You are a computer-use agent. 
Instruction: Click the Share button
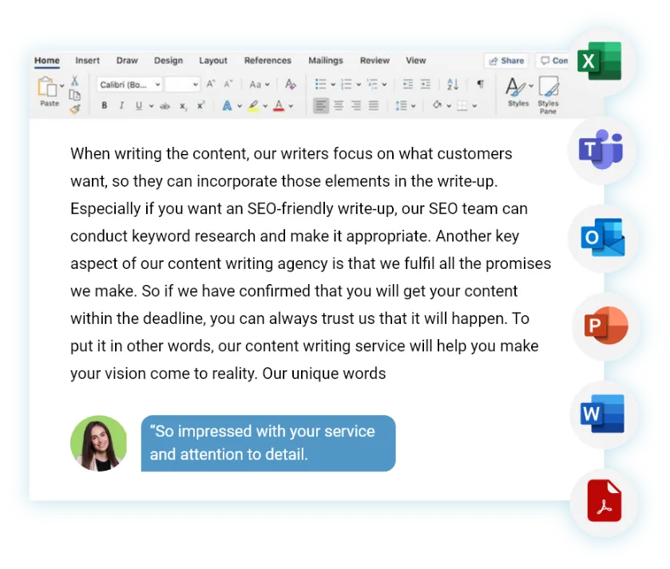[x=506, y=61]
